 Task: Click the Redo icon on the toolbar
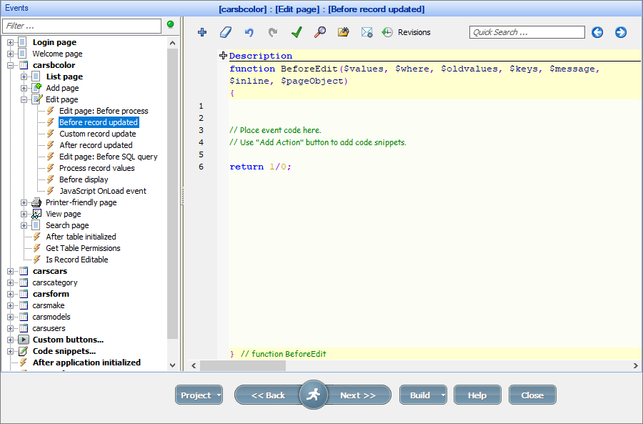tap(271, 32)
